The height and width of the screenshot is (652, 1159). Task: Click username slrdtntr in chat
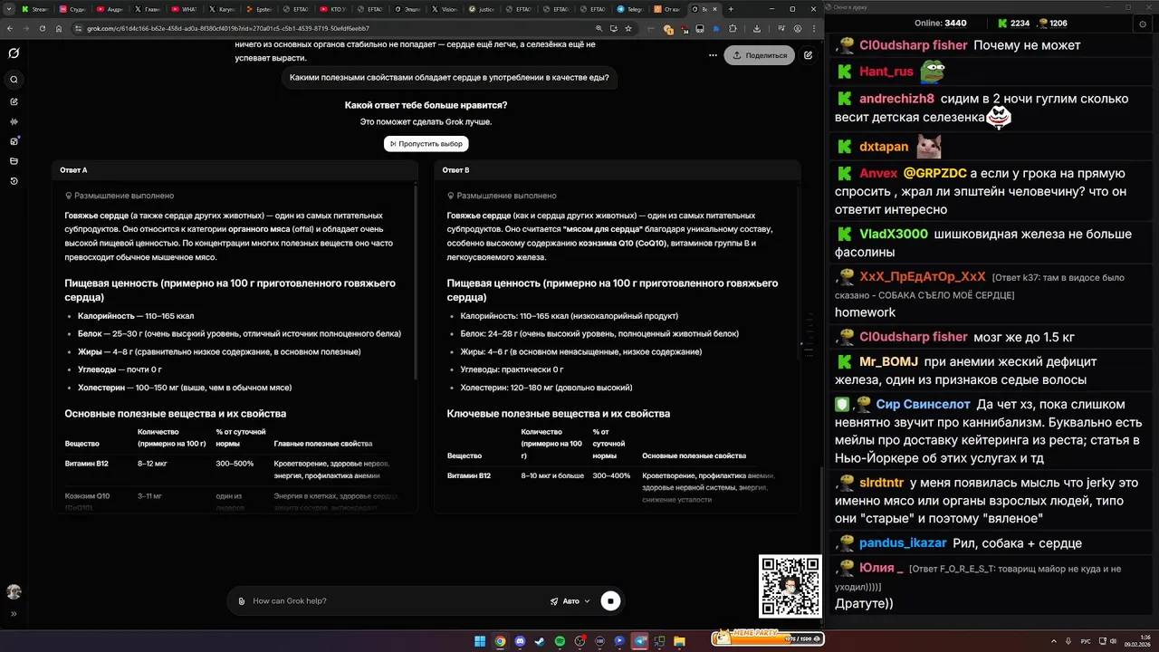881,484
